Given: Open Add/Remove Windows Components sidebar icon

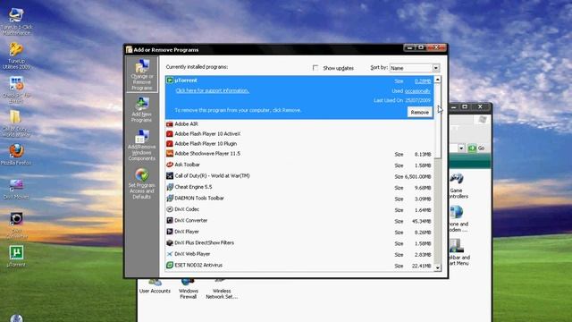Looking at the screenshot, I should click(142, 145).
